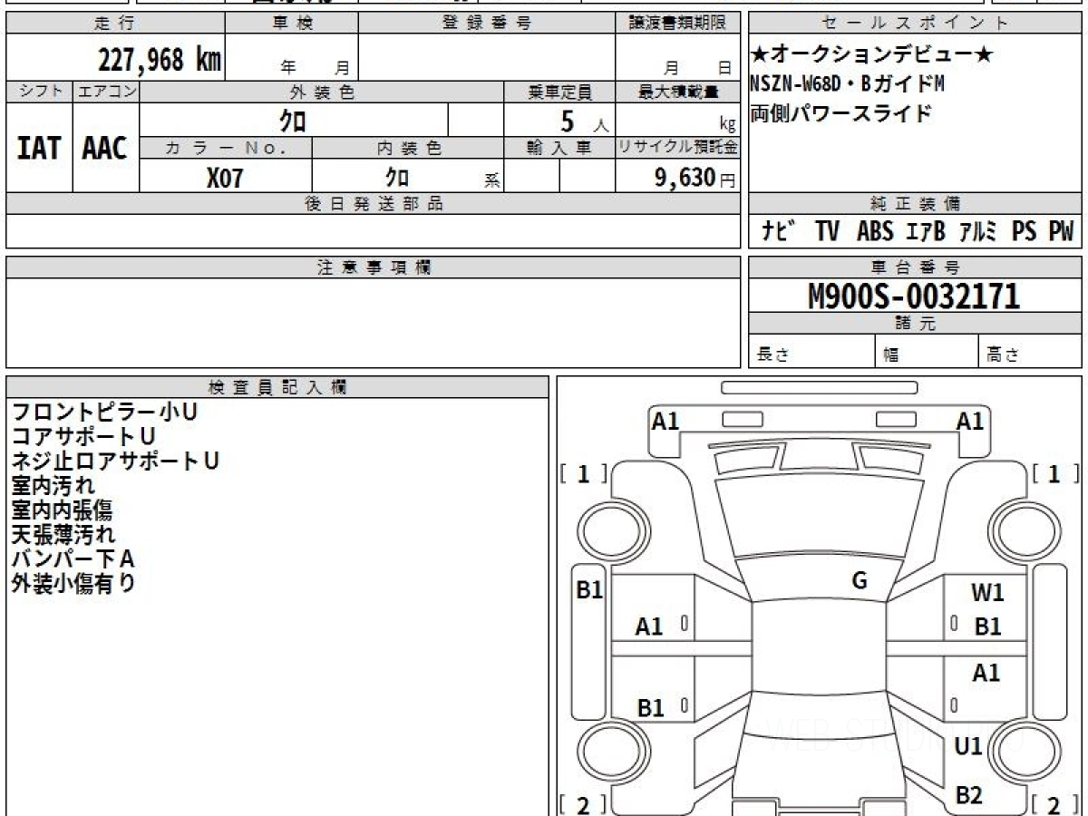This screenshot has height=816, width=1088.
Task: Select the 走行 column header
Action: (115, 24)
